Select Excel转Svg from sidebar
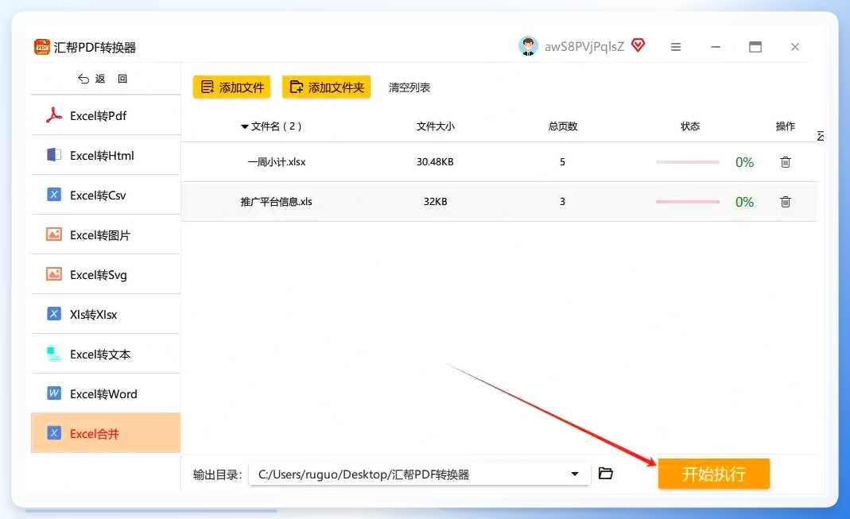Viewport: 850px width, 519px height. coord(106,275)
